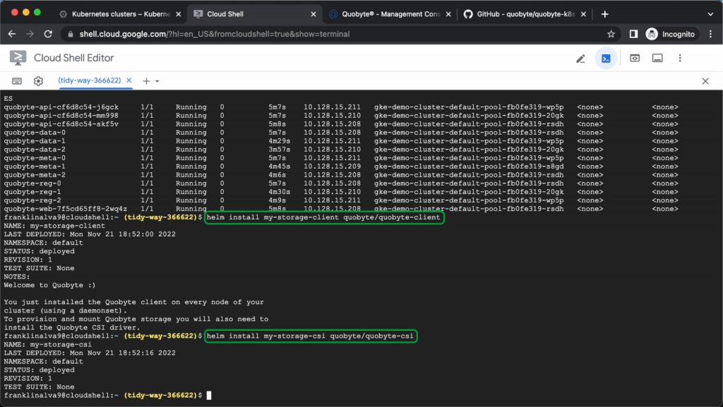
Task: Click 'NAME: my-storage-client' output line
Action: [54, 226]
